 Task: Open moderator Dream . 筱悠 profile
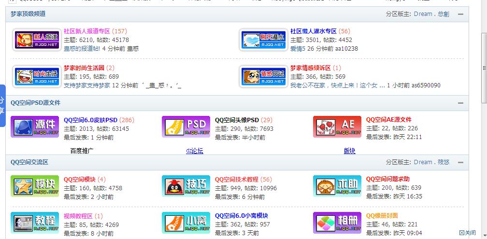(x=432, y=162)
